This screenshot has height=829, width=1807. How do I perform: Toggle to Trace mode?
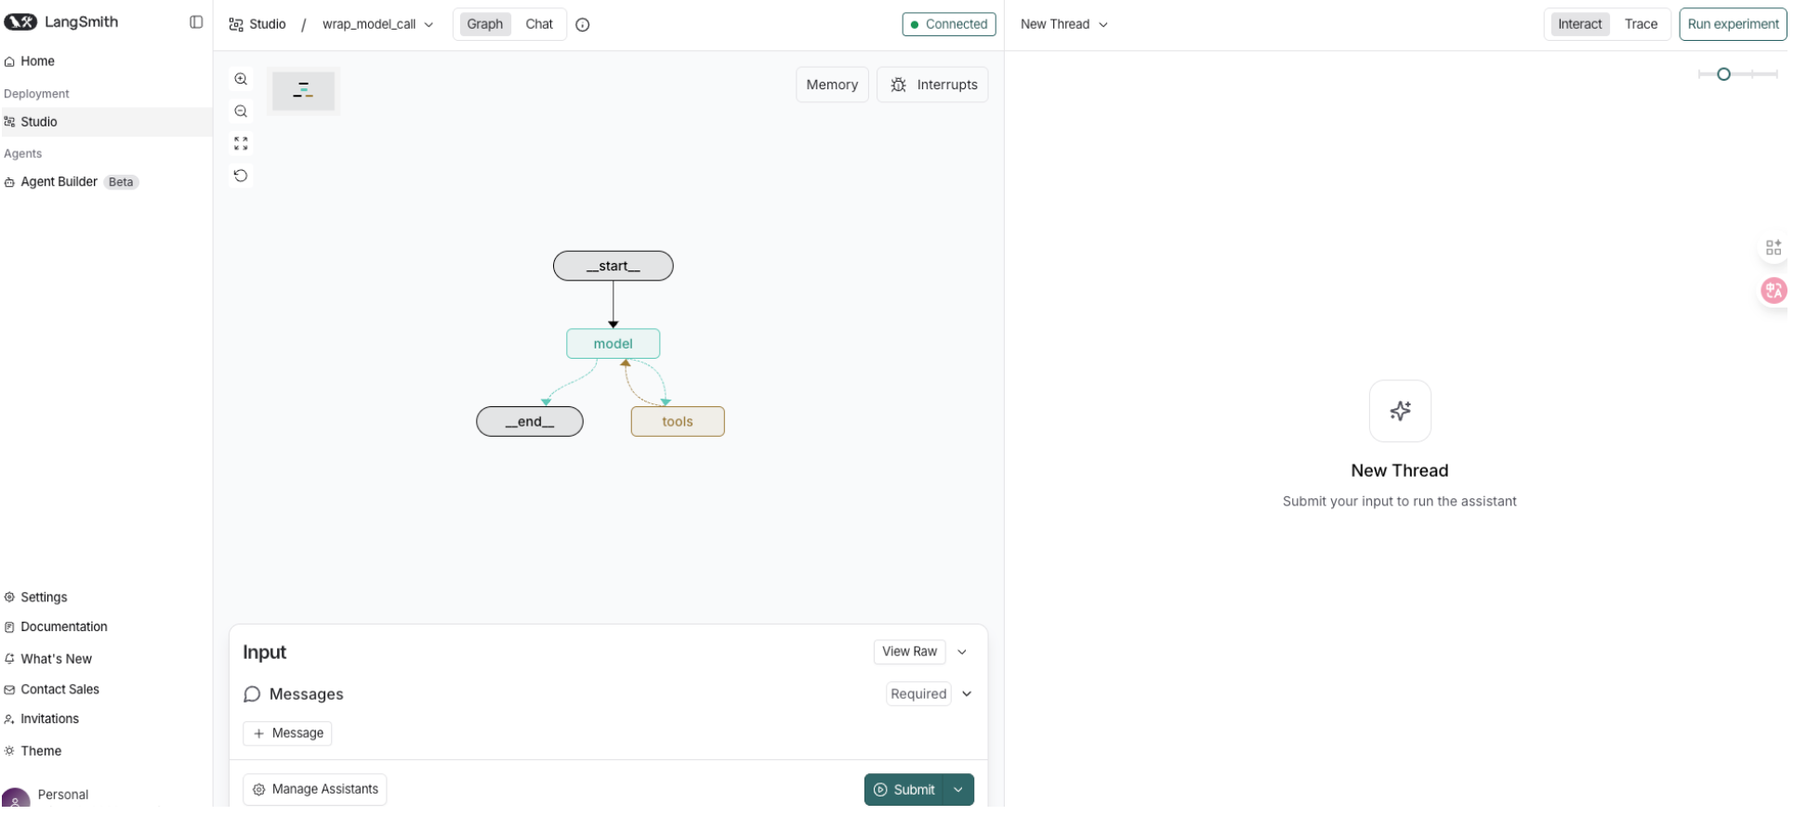[x=1640, y=24]
